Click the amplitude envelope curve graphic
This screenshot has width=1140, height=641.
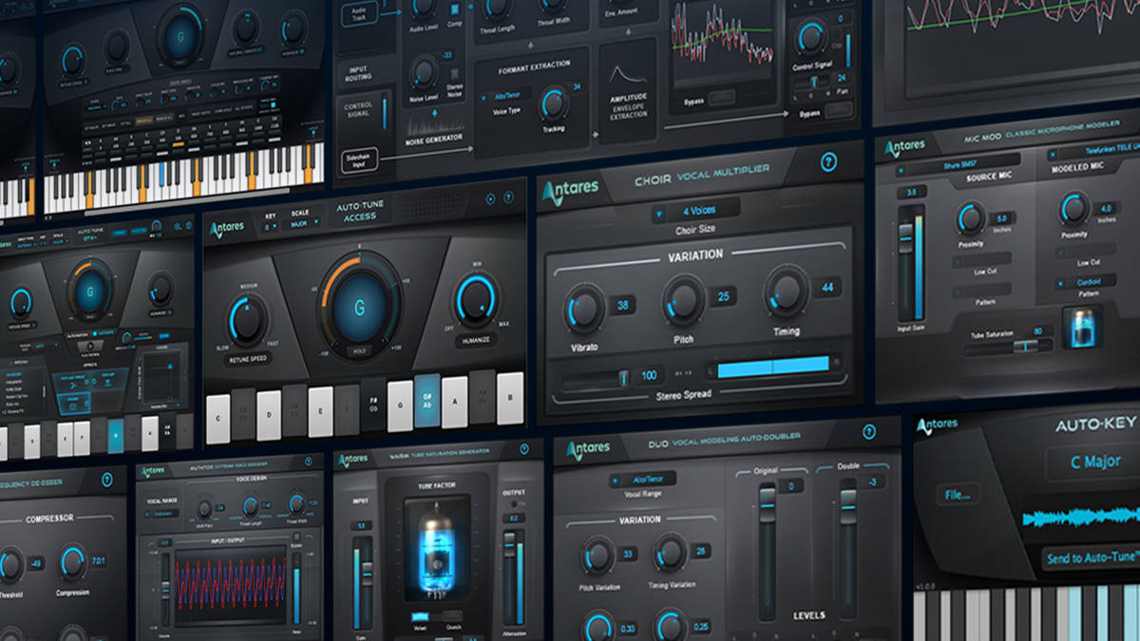[627, 72]
